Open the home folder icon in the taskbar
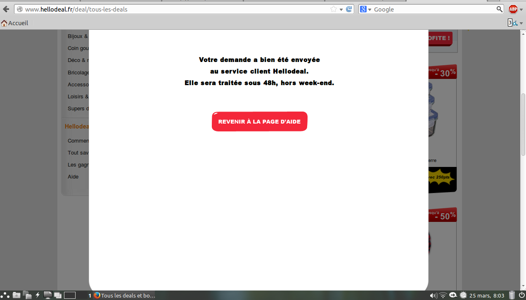The image size is (526, 300). click(x=17, y=295)
